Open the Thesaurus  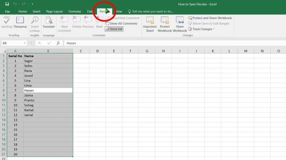[x=20, y=22]
